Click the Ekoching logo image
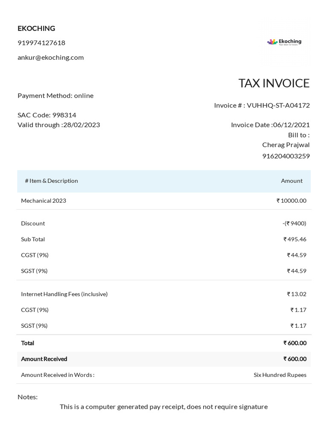The width and height of the screenshot is (328, 437). click(284, 42)
